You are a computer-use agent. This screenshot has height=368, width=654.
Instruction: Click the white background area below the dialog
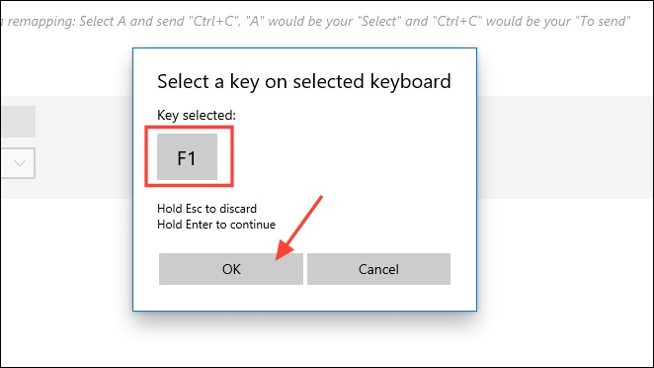[304, 339]
